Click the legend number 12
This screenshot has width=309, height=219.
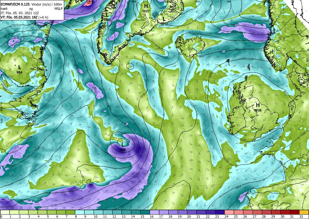pyautogui.click(x=114, y=217)
